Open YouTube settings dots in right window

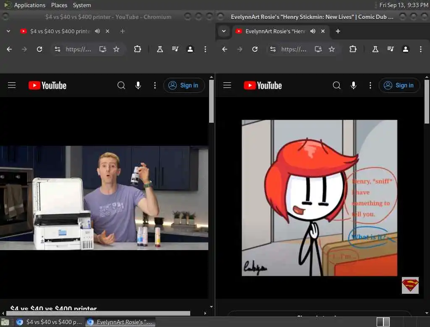pos(370,85)
